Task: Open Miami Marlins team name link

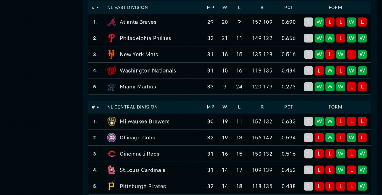Action: coord(138,87)
